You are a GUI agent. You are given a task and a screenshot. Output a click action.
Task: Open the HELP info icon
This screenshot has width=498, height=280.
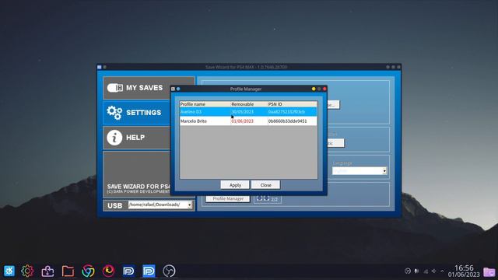coord(114,138)
